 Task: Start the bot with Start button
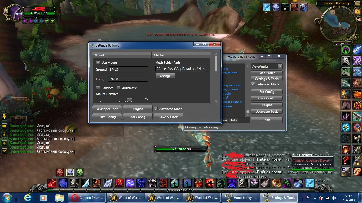click(x=267, y=120)
